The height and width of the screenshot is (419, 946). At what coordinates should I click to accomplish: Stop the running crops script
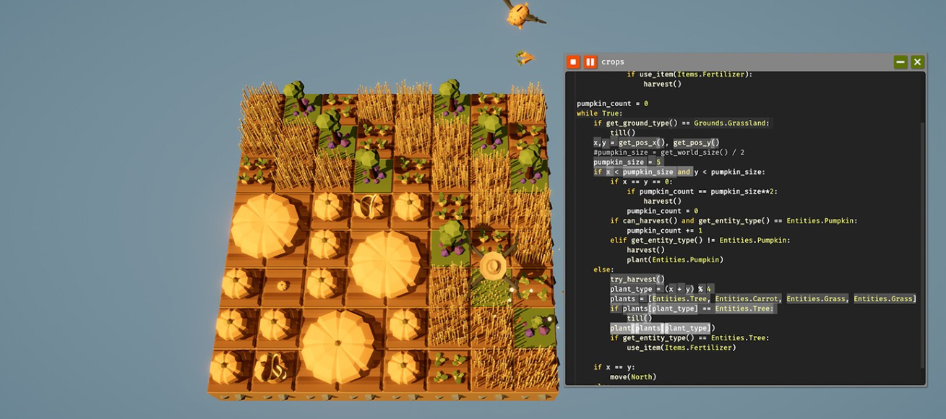[x=573, y=62]
